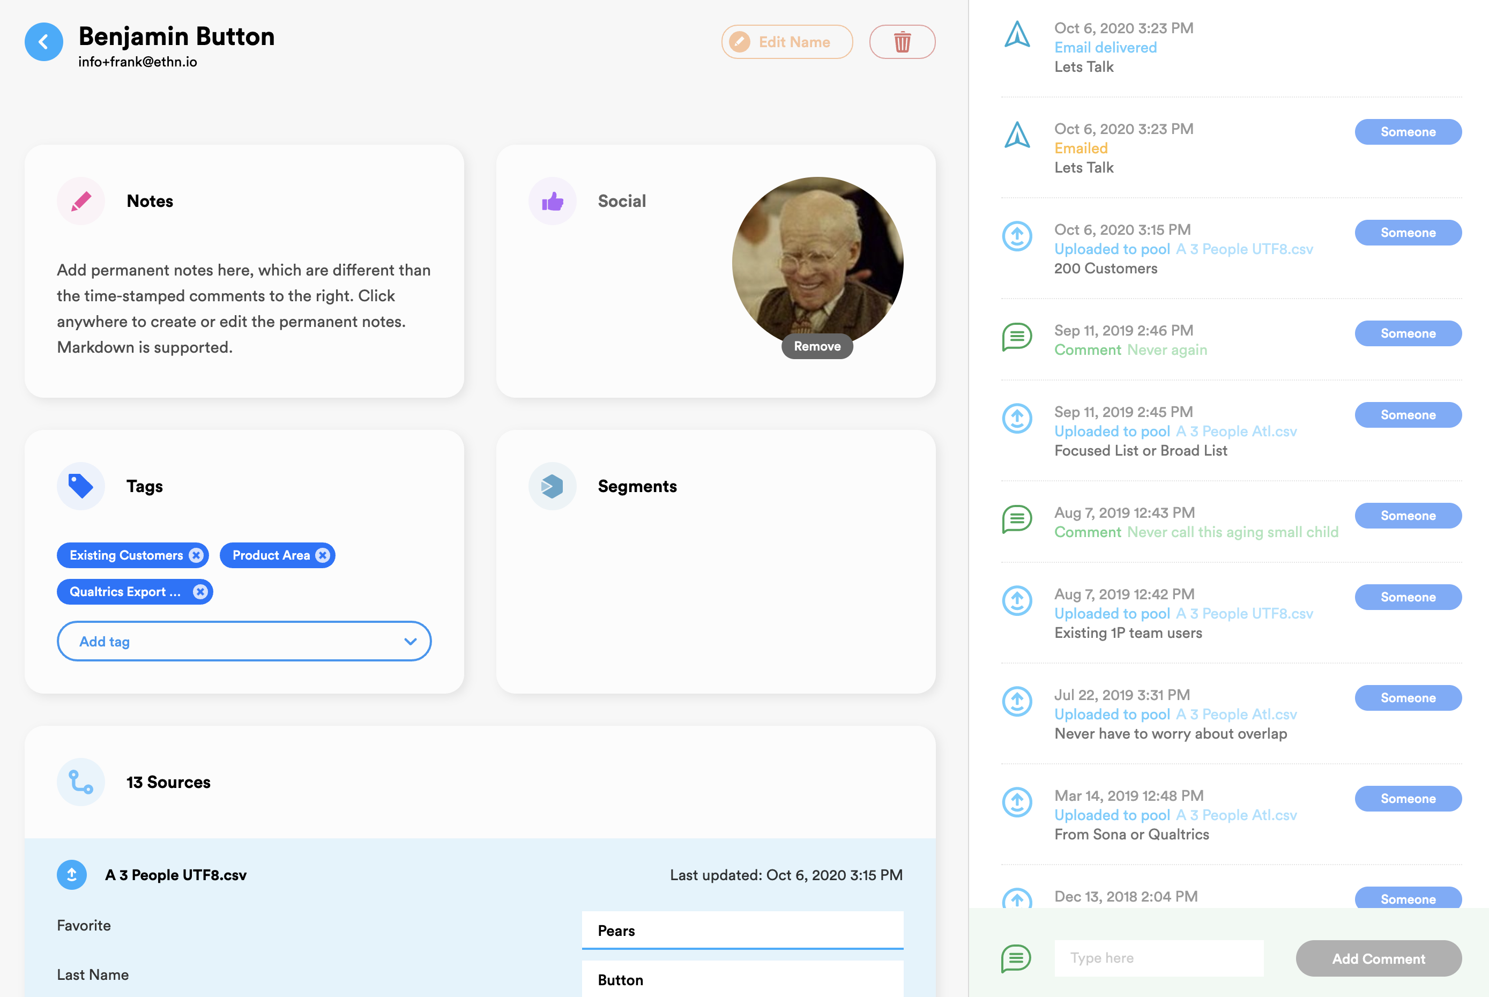Viewport: 1489px width, 997px height.
Task: Click upload icon beside A 3 People UTF8.csv source
Action: pyautogui.click(x=72, y=875)
